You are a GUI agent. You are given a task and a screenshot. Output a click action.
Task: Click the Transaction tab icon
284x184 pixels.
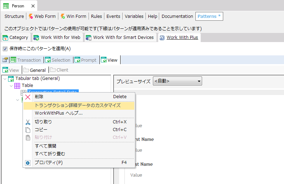[x=13, y=60]
